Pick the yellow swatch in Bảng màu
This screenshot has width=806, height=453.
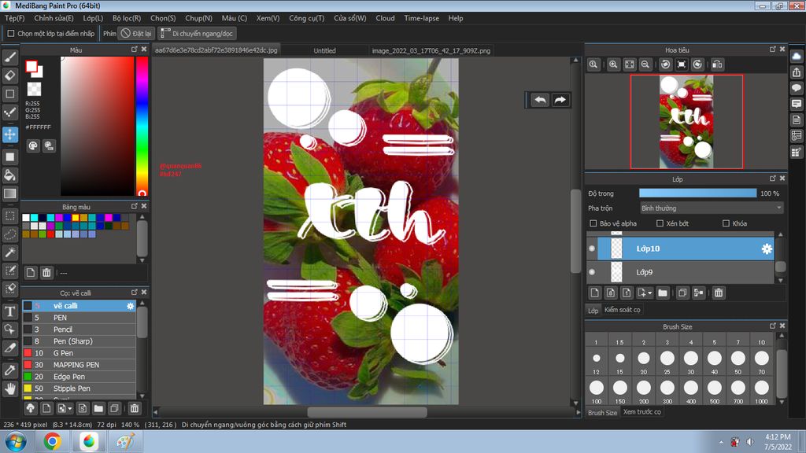tap(76, 218)
